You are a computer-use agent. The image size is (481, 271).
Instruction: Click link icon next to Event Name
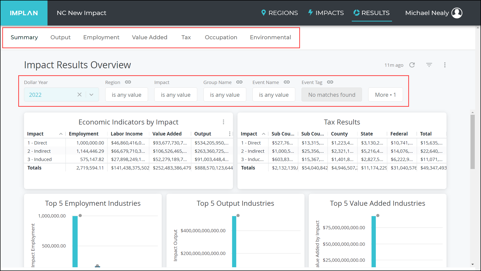286,82
